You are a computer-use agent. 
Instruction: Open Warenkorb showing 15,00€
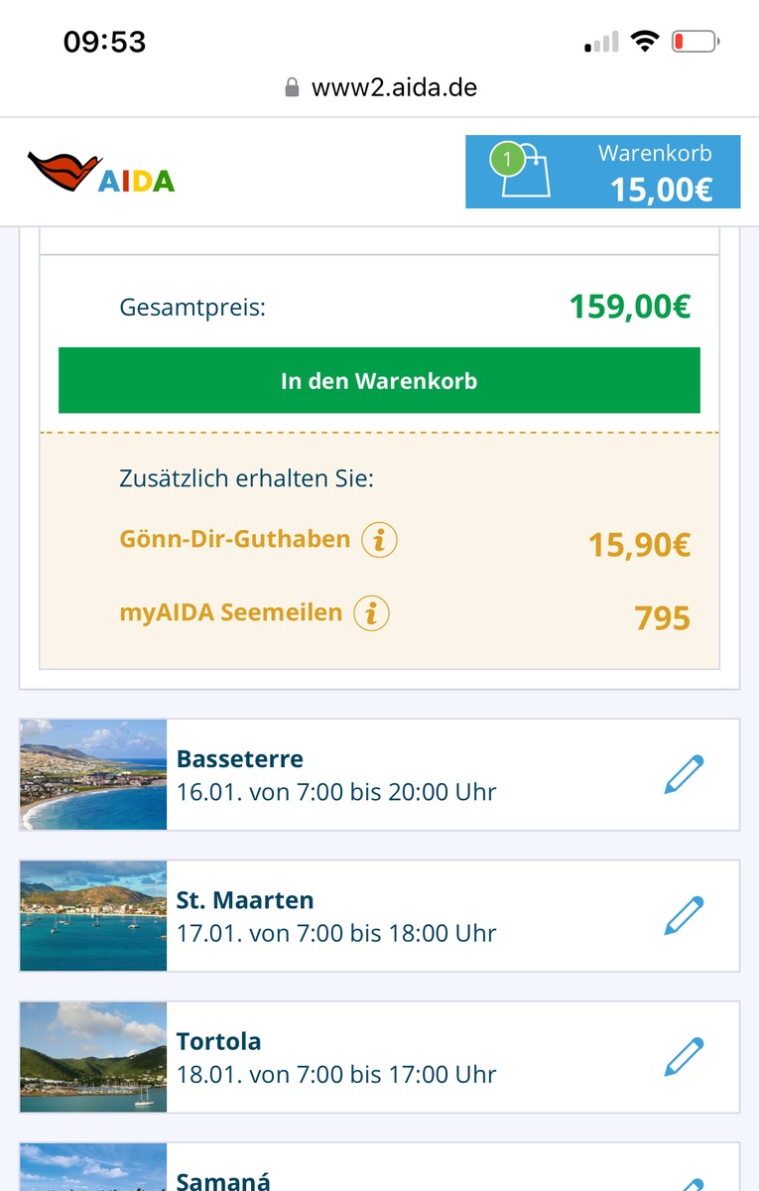(655, 172)
